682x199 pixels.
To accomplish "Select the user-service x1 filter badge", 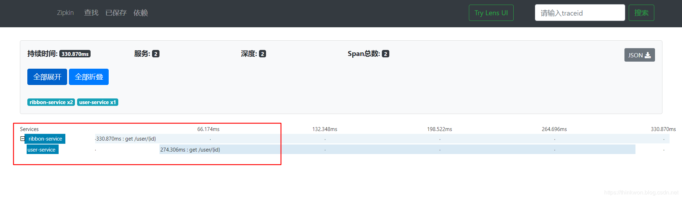I will click(x=97, y=102).
